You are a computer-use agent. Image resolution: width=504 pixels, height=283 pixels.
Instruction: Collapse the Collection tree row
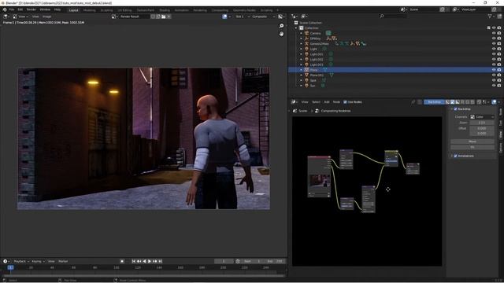[296, 28]
